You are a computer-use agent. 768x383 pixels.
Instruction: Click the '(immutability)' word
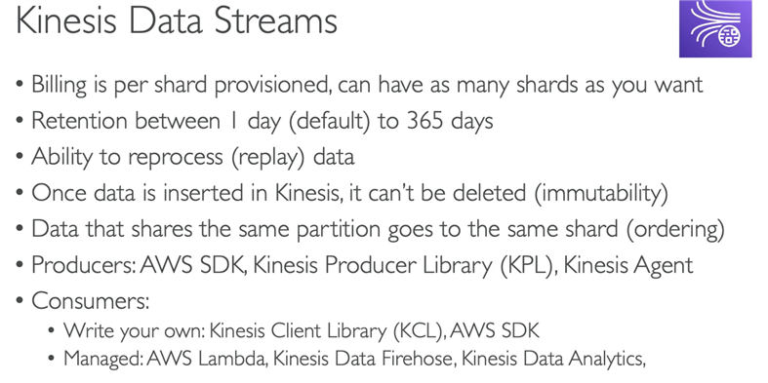click(600, 193)
